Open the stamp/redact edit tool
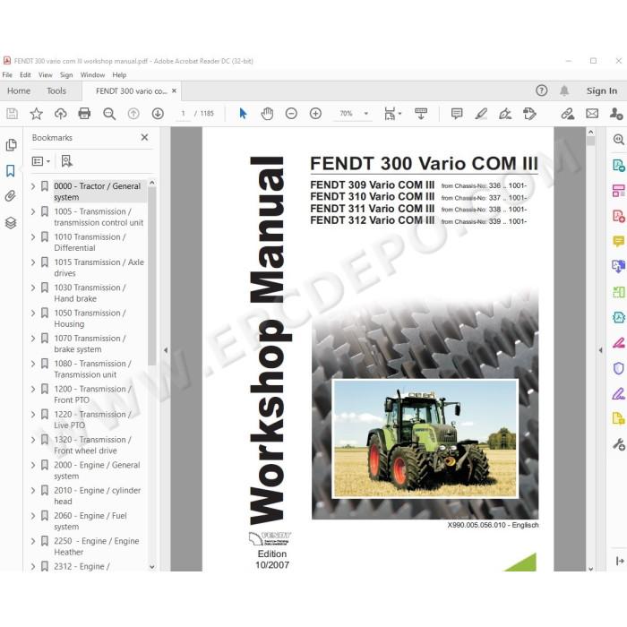Image resolution: width=627 pixels, height=627 pixels. coord(529,114)
